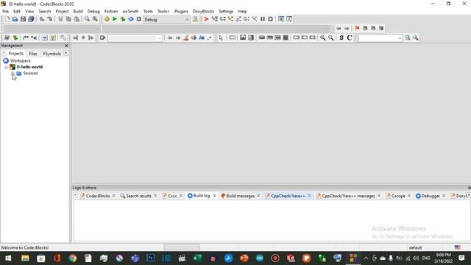The width and height of the screenshot is (471, 265).
Task: Click the Windows Start button
Action: (8, 258)
